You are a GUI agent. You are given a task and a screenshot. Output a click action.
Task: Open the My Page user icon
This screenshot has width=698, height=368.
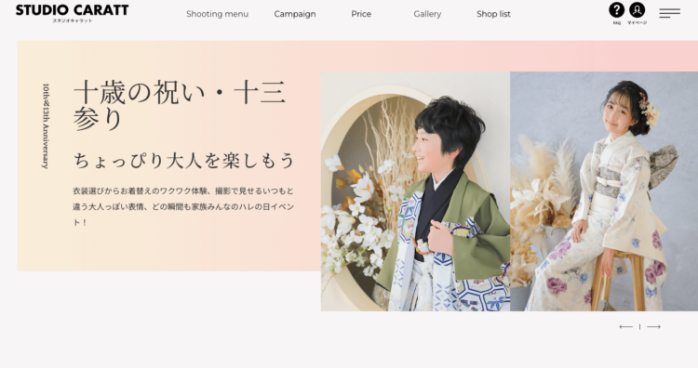pyautogui.click(x=637, y=10)
